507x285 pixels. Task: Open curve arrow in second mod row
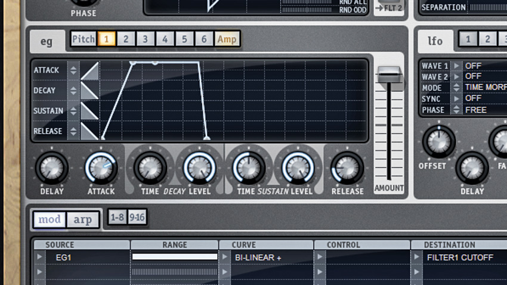(x=225, y=272)
